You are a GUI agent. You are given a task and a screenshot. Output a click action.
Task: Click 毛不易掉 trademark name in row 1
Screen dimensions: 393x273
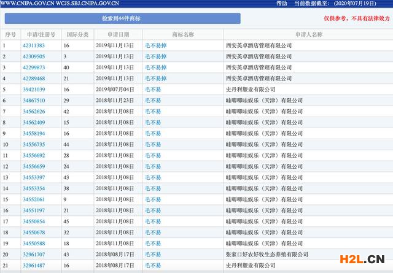click(x=155, y=46)
